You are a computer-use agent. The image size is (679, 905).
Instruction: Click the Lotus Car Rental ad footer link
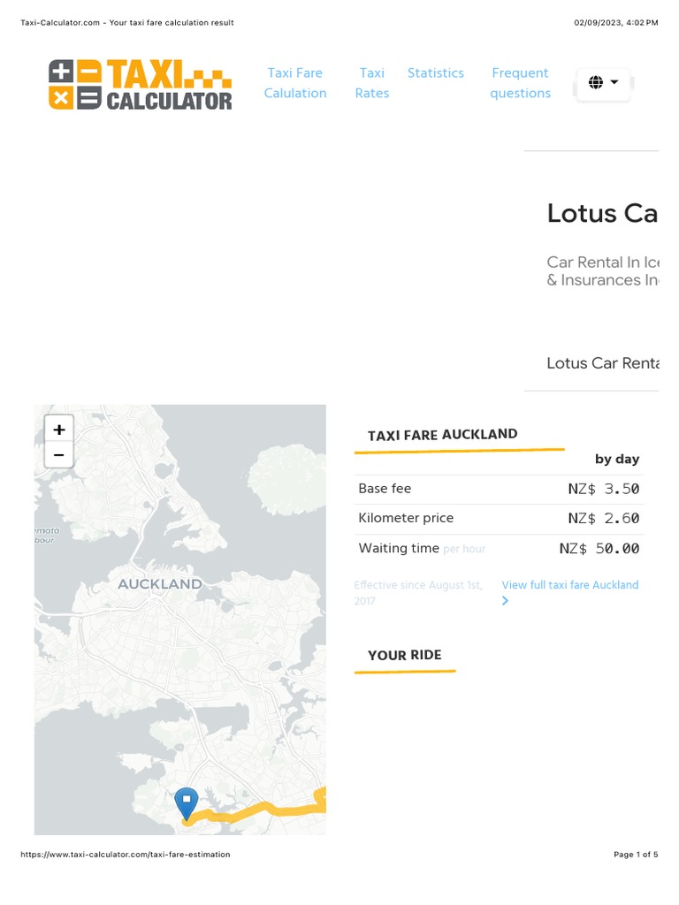coord(601,363)
